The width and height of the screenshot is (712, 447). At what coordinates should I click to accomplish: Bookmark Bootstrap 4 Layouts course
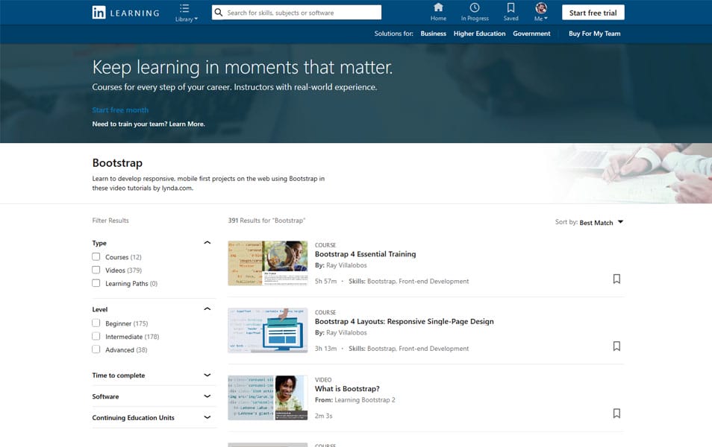point(616,346)
